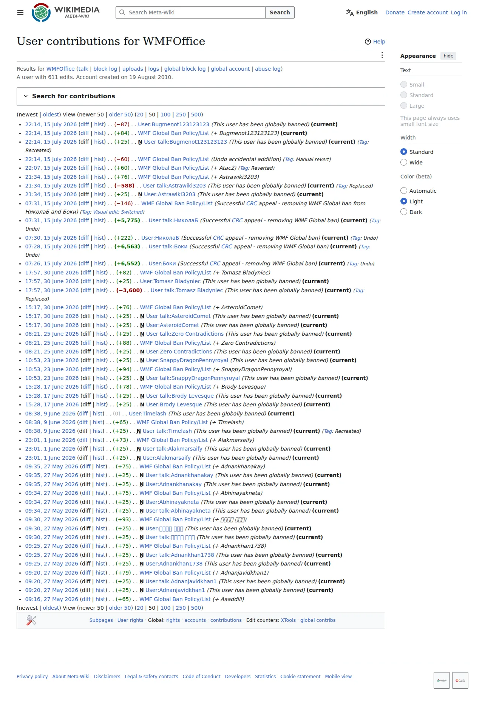This screenshot has width=485, height=722.
Task: Select the Automatic color option
Action: [404, 191]
